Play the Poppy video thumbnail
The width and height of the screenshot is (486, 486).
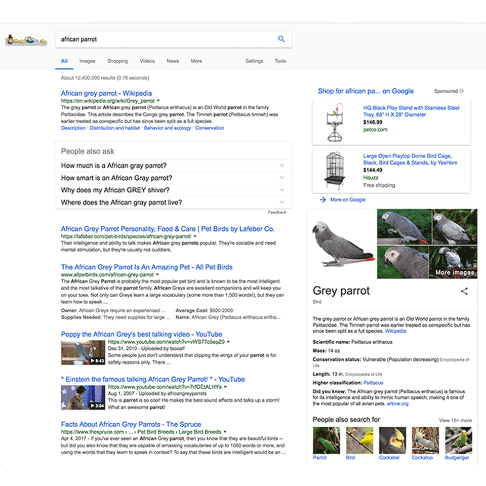coord(83,352)
